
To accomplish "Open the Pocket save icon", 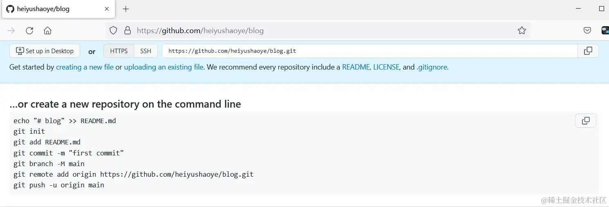I will 587,31.
